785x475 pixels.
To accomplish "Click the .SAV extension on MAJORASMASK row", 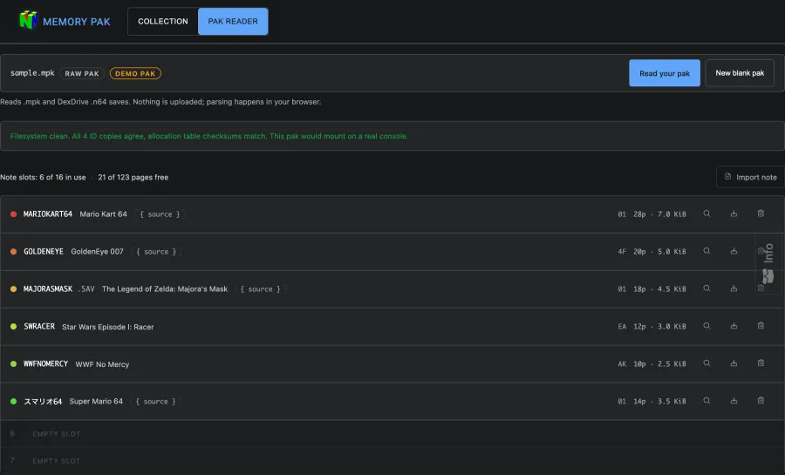I will click(x=86, y=289).
